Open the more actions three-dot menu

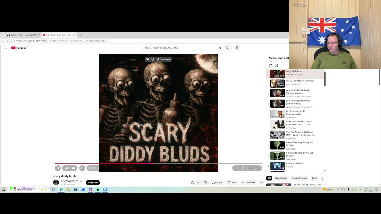[261, 182]
